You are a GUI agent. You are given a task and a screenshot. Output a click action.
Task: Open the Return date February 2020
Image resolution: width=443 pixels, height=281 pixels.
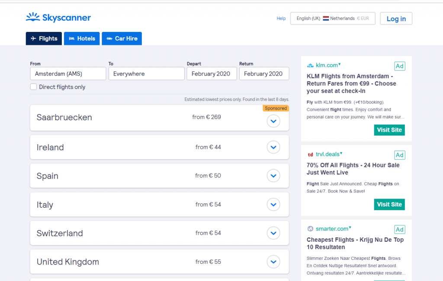[264, 73]
